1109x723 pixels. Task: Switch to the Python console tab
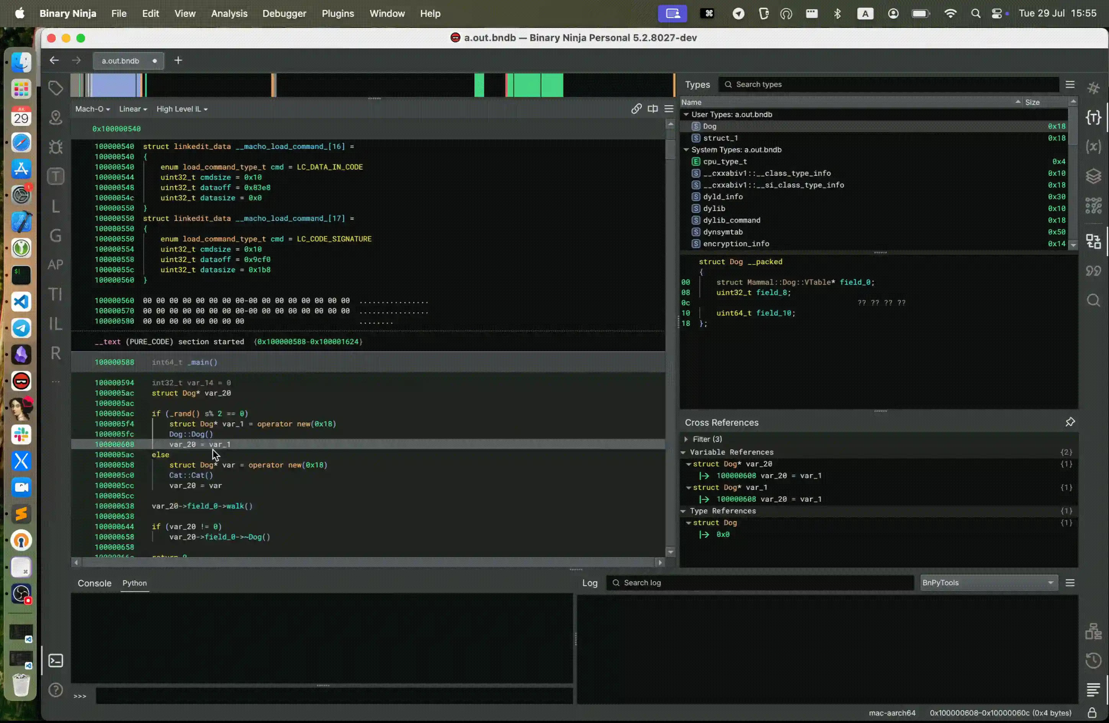point(134,583)
